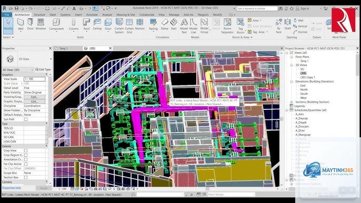Expand Sections (Building Section) node

pos(292,102)
